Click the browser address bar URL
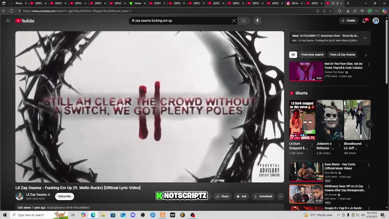This screenshot has height=219, width=389. (x=77, y=11)
